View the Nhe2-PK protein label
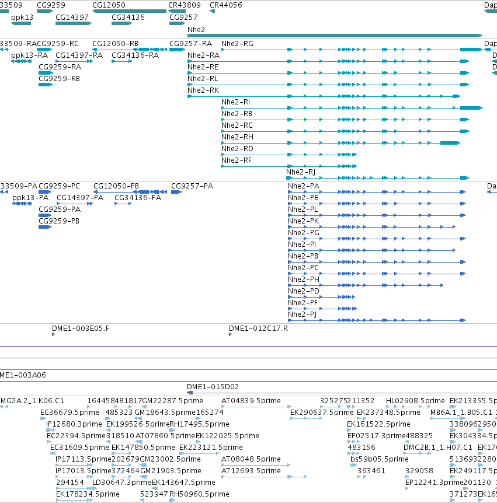Image resolution: width=497 pixels, height=503 pixels. click(304, 221)
